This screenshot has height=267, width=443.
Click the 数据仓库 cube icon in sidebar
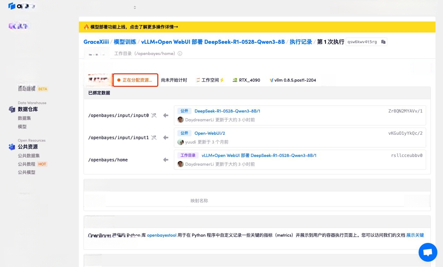click(12, 109)
